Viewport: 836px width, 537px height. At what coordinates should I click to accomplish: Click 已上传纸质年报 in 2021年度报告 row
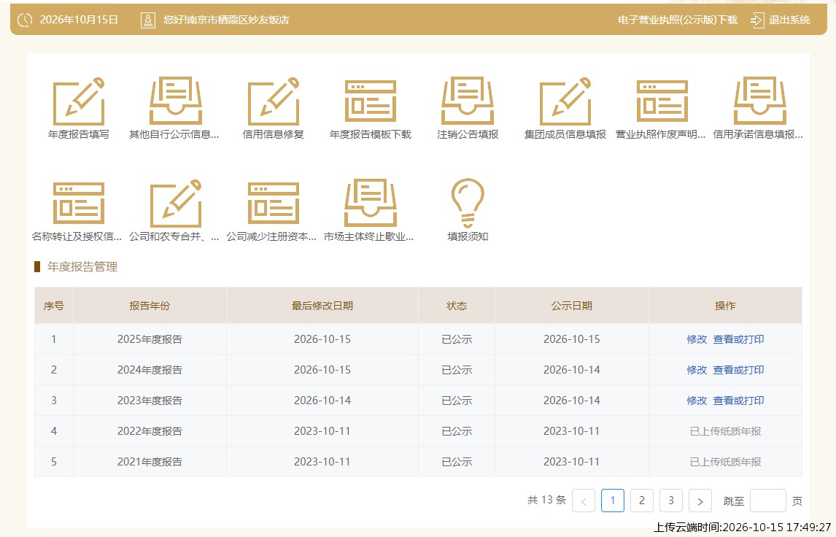point(726,462)
